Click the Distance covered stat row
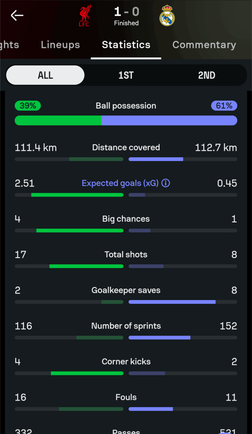 [x=126, y=147]
